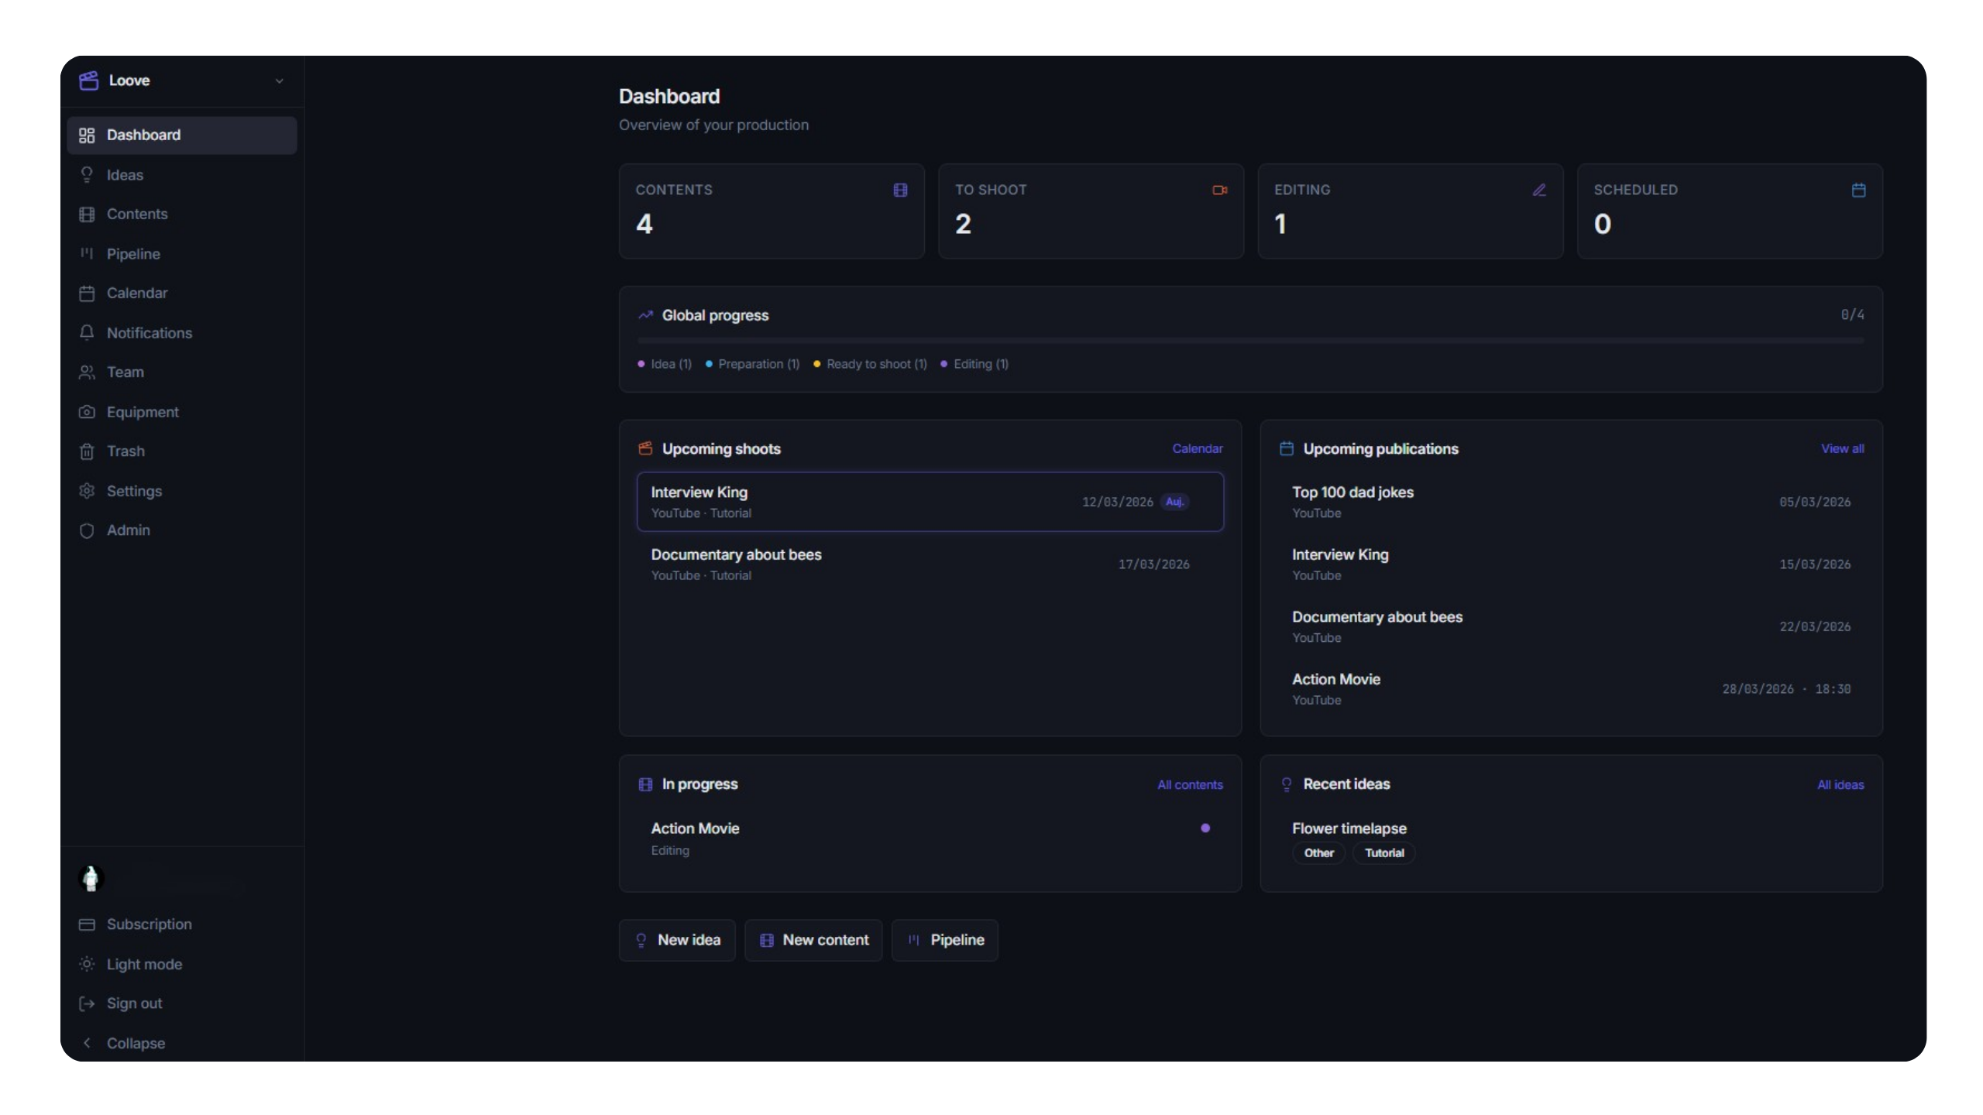Open the Trash section
The width and height of the screenshot is (1983, 1115).
click(x=126, y=451)
